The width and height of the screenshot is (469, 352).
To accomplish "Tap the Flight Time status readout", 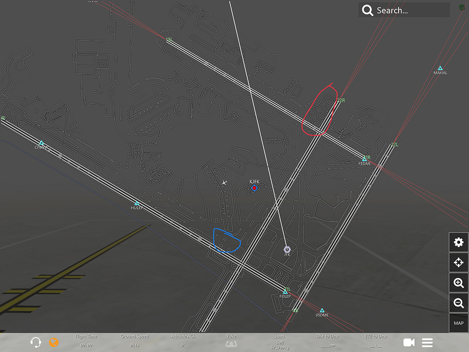I will [86, 341].
